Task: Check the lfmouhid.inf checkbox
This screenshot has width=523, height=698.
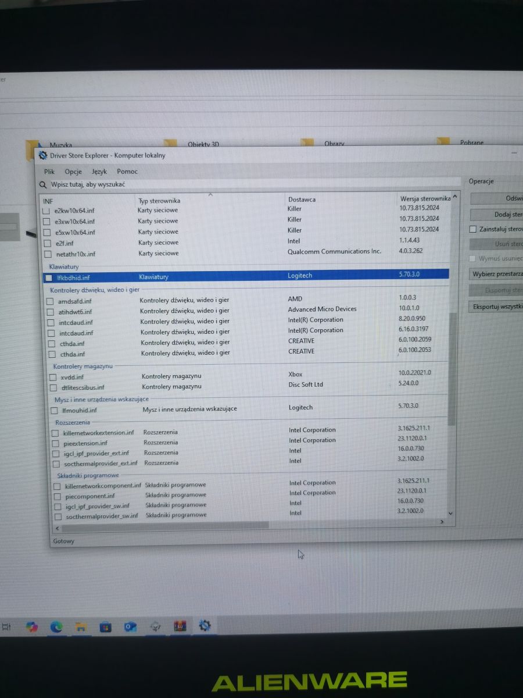Action: click(54, 410)
